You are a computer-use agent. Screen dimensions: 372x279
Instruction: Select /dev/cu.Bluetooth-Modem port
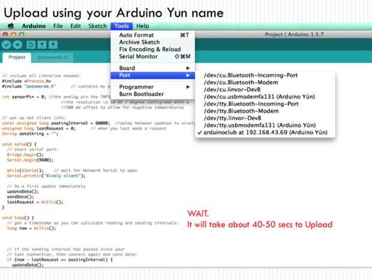click(265, 82)
